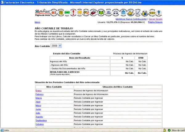
Task: Open Registro de Contribuyentes icon with people and key
Action: pyautogui.click(x=54, y=13)
